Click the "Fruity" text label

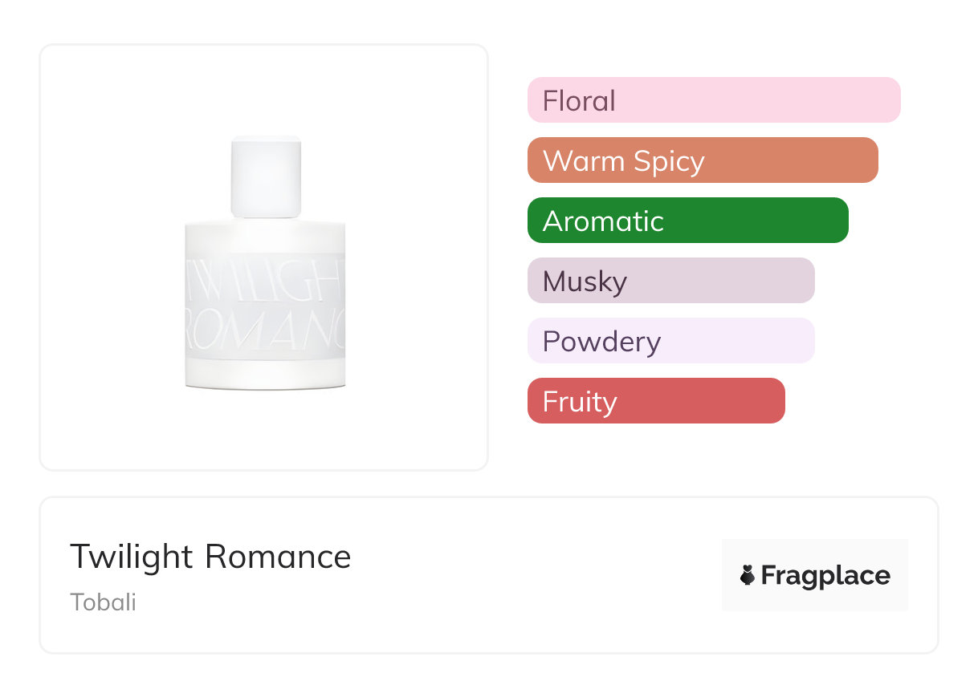pyautogui.click(x=580, y=402)
